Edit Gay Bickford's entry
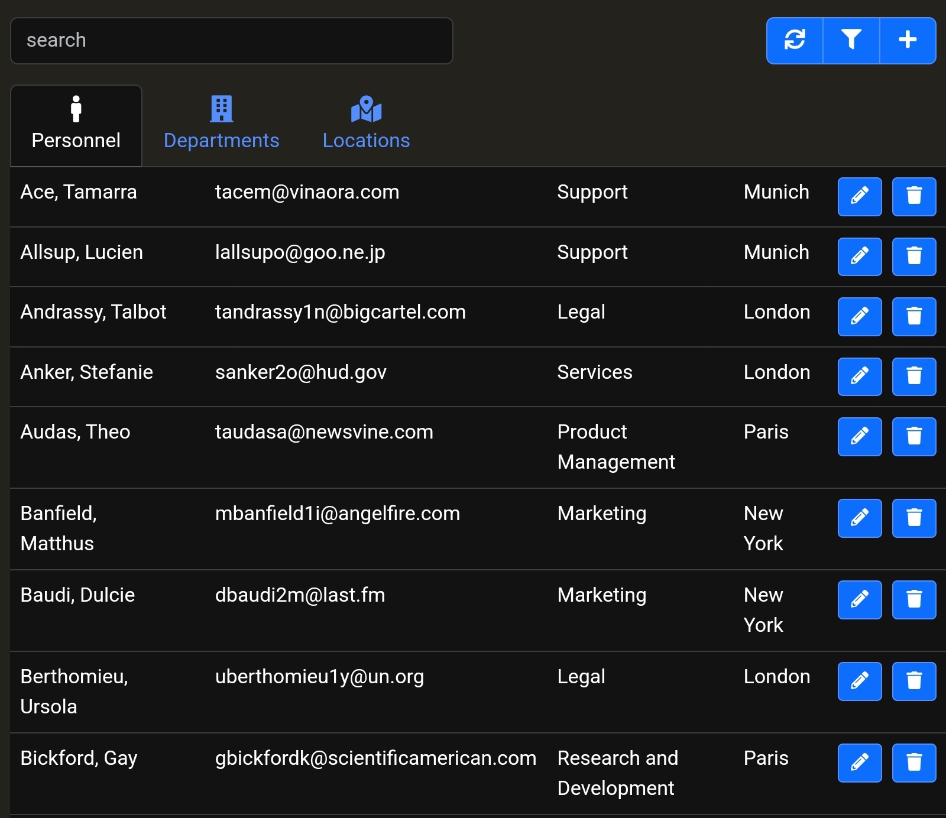Image resolution: width=946 pixels, height=818 pixels. click(x=859, y=762)
